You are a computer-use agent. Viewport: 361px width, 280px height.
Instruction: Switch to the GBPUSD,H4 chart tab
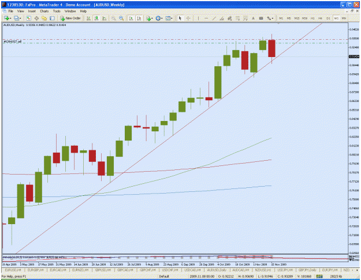tap(103, 270)
